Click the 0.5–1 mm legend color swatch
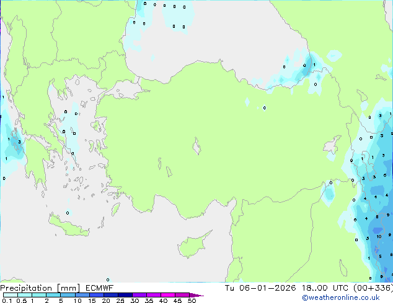The image size is (393, 303). 25,295
